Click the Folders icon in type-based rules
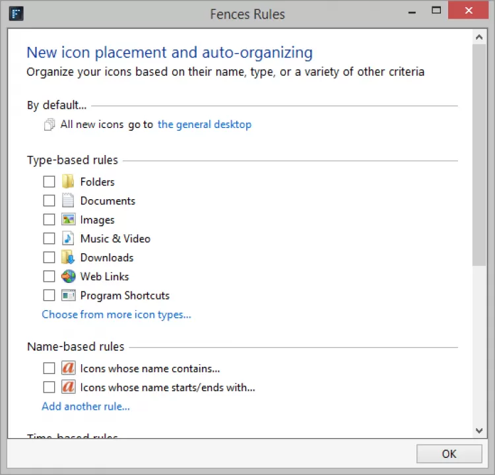Viewport: 495px width, 475px height. [x=68, y=181]
